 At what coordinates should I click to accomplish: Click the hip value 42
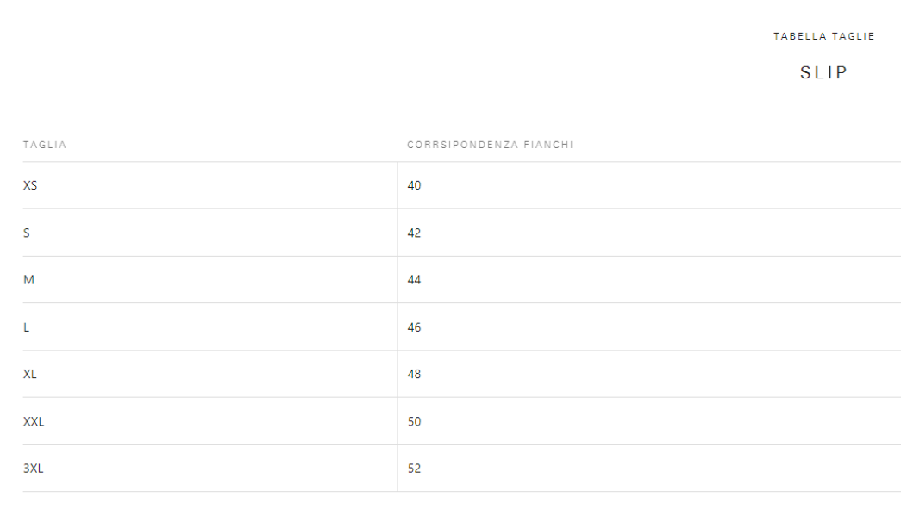pos(415,233)
